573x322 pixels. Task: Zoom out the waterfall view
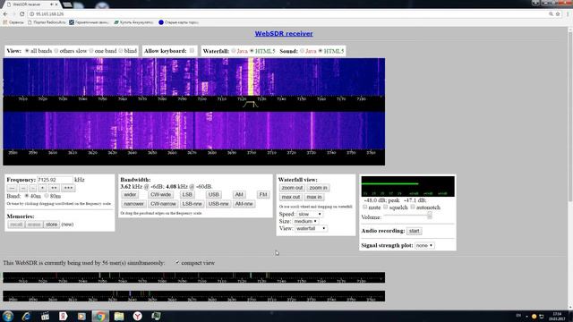[292, 188]
